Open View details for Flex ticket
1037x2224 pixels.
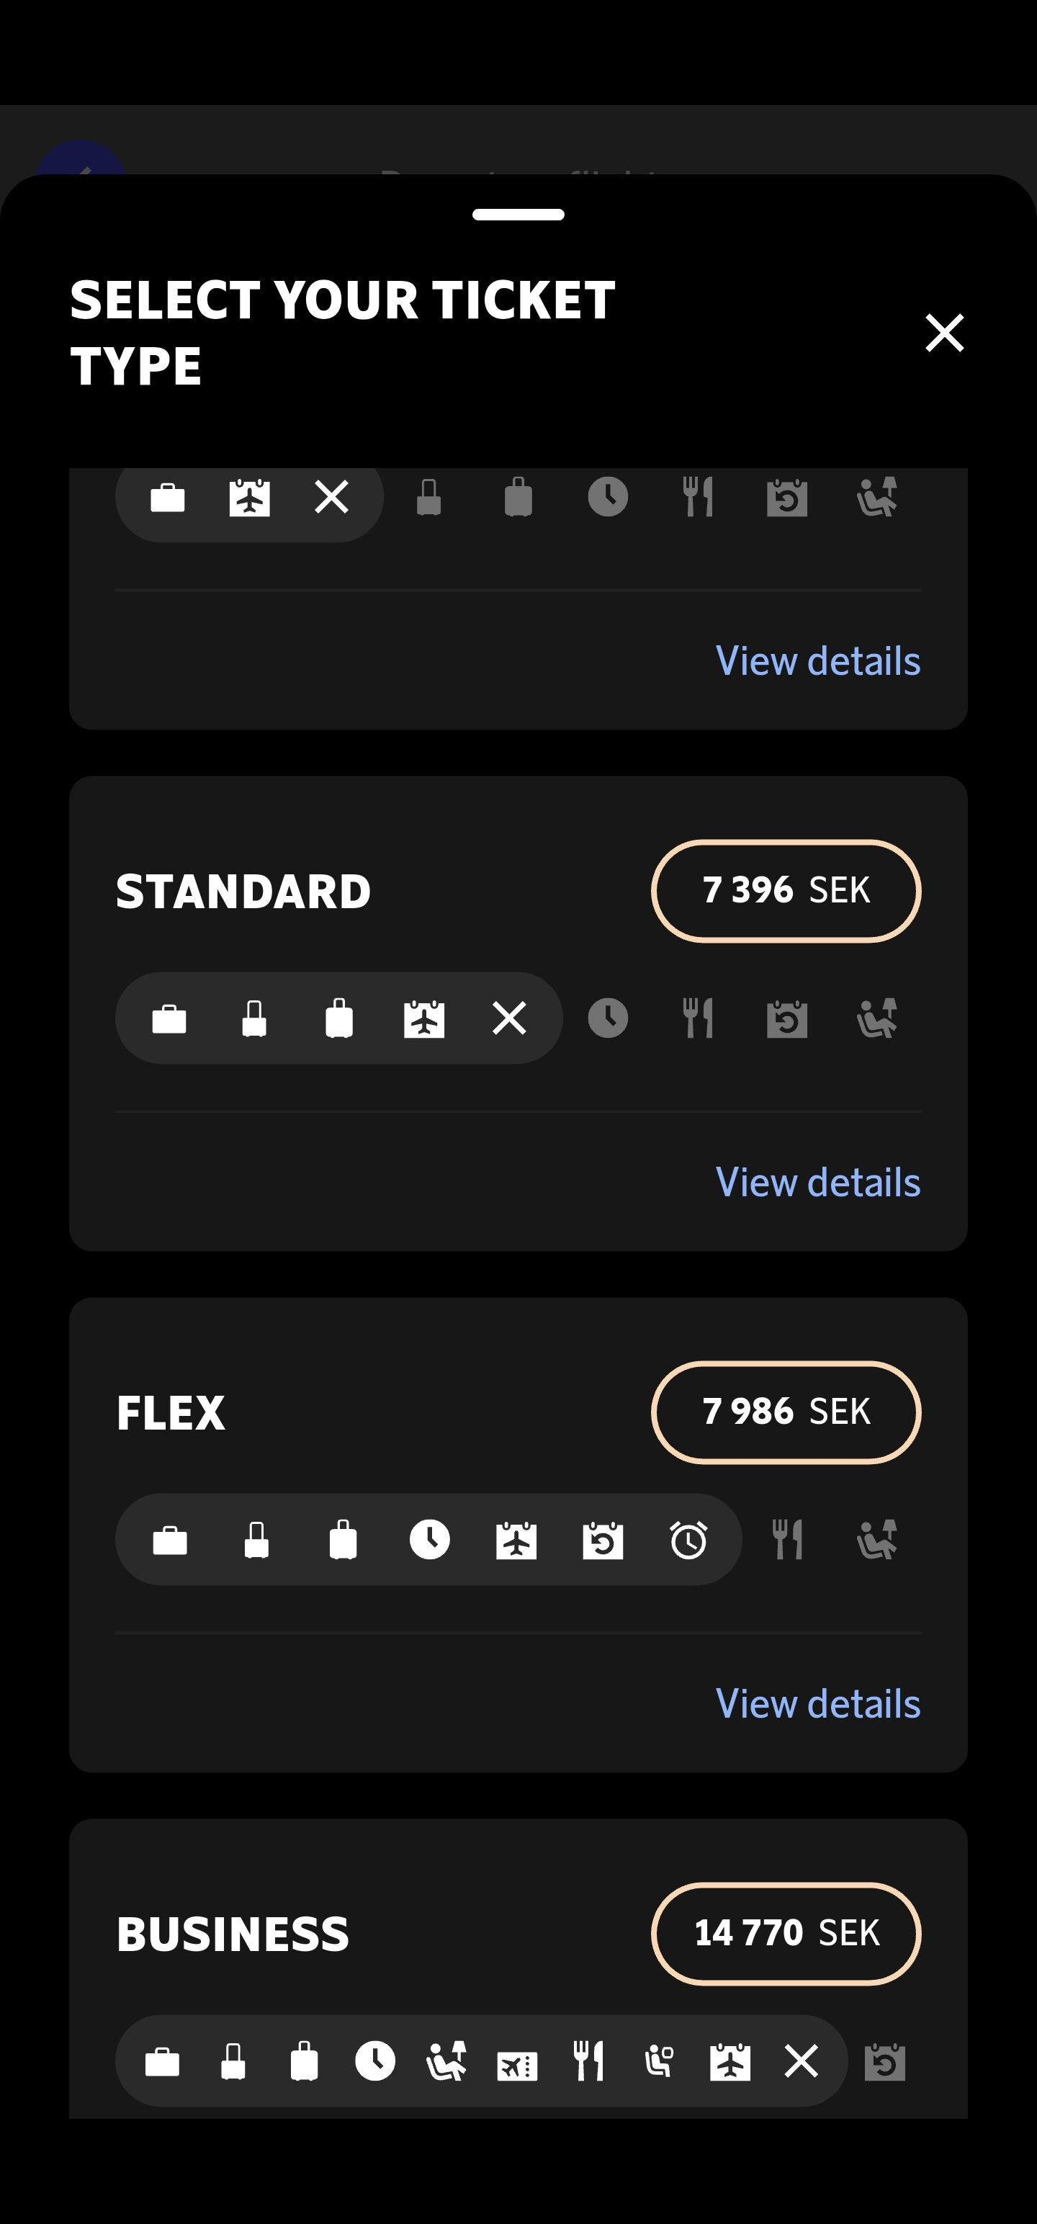[817, 1703]
